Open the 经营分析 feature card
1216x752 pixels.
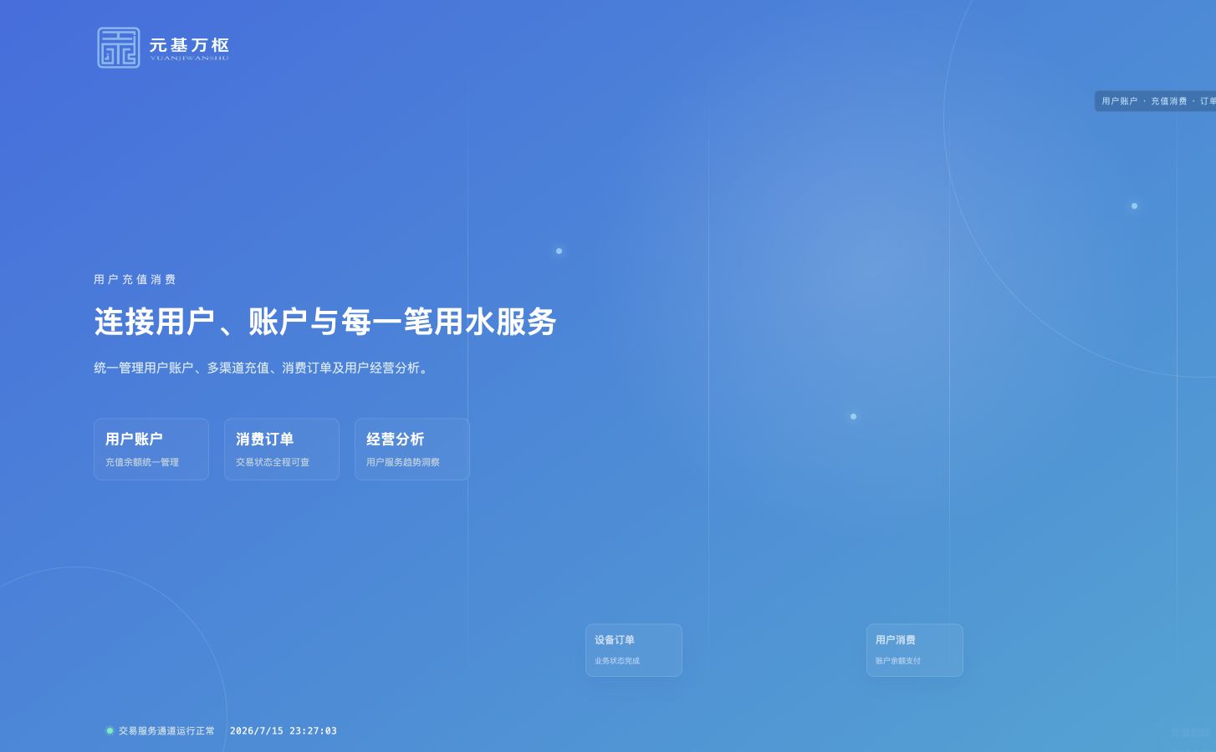(412, 450)
